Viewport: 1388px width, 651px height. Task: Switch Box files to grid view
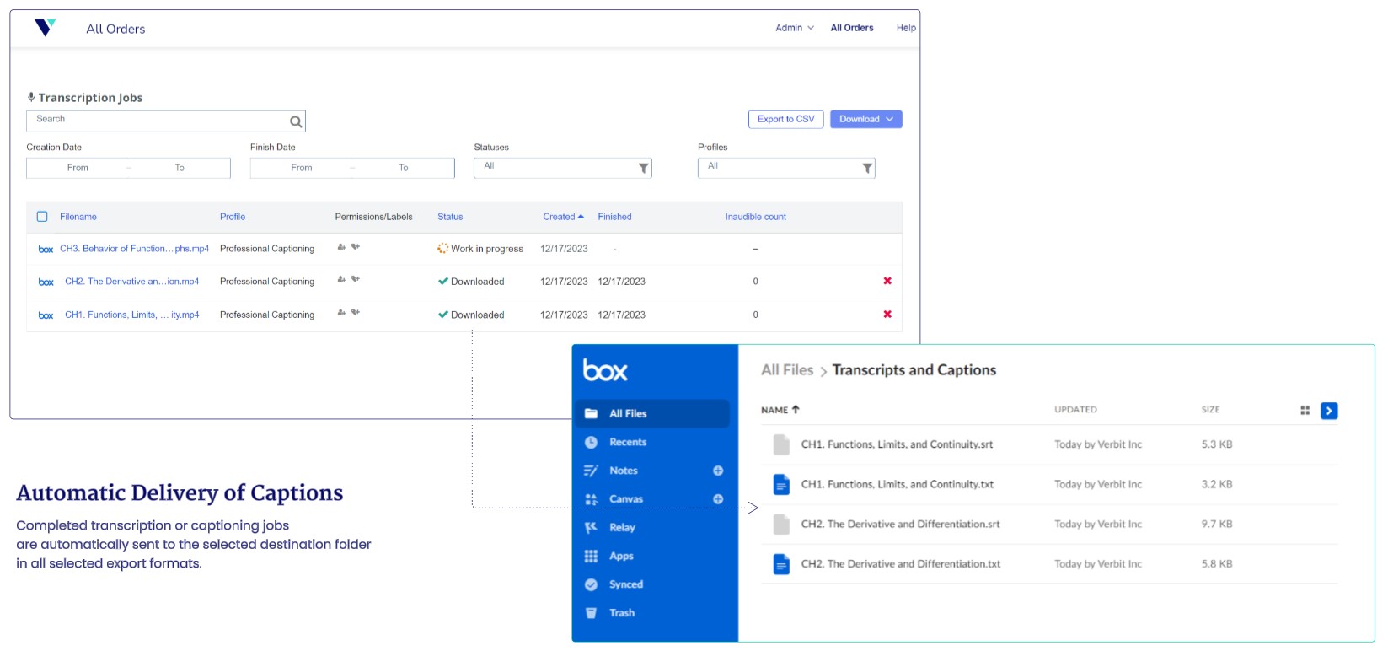1305,411
